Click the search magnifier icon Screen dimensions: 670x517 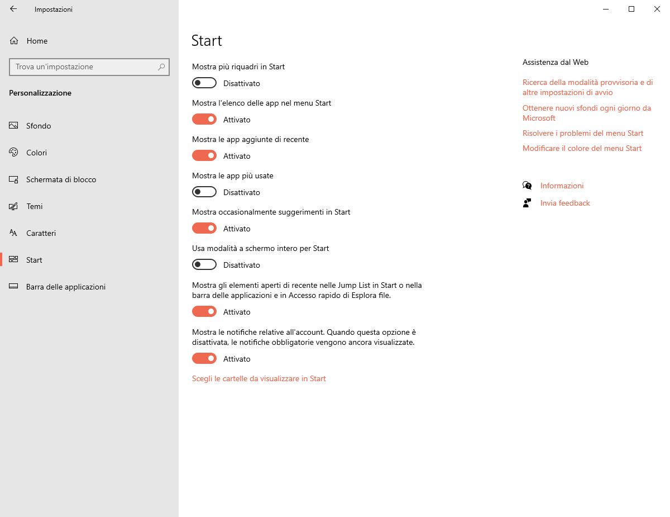[x=161, y=67]
